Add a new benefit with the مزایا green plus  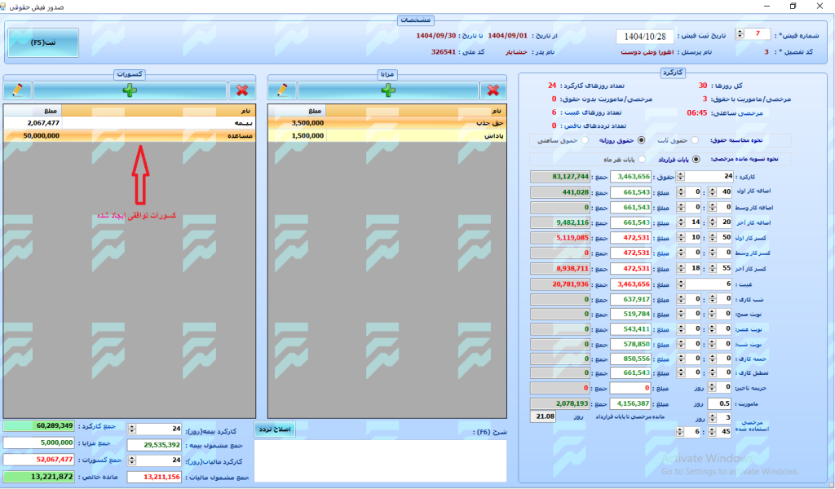388,90
